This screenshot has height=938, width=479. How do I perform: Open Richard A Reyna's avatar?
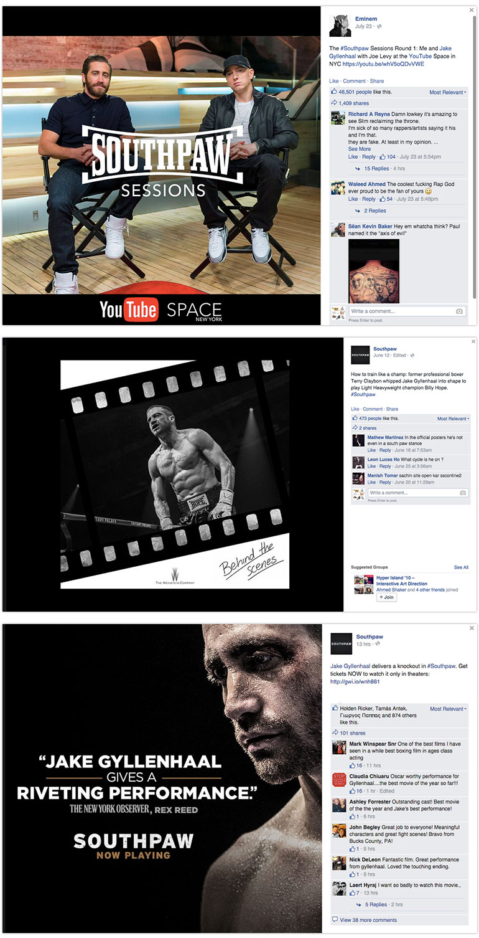click(x=338, y=118)
